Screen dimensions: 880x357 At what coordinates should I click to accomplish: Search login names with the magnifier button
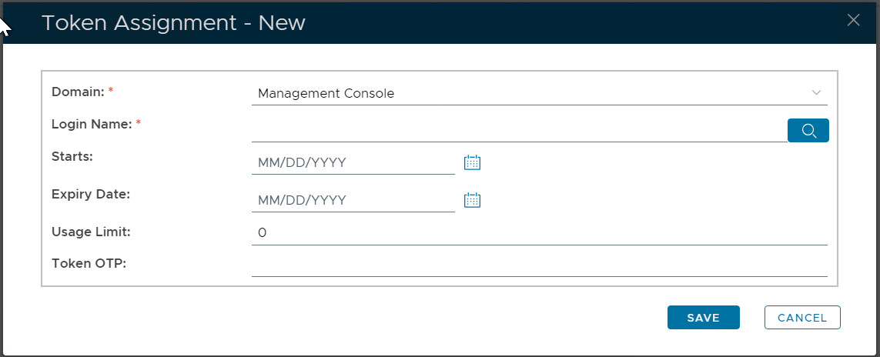[808, 131]
